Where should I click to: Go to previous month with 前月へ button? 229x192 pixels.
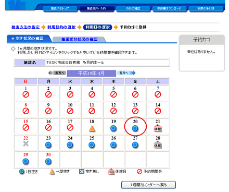coord(57,73)
